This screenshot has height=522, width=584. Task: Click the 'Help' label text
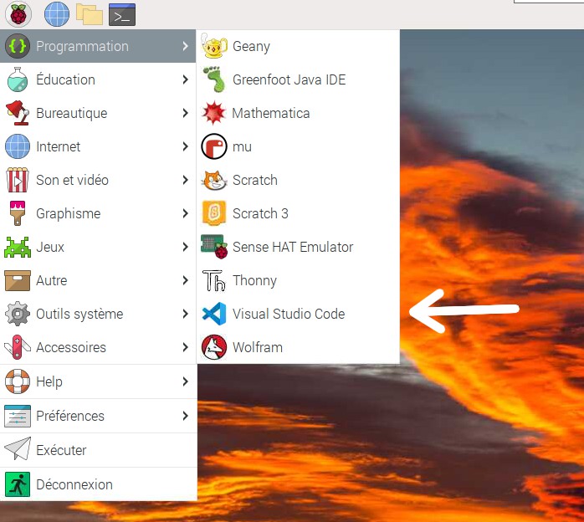pyautogui.click(x=49, y=382)
